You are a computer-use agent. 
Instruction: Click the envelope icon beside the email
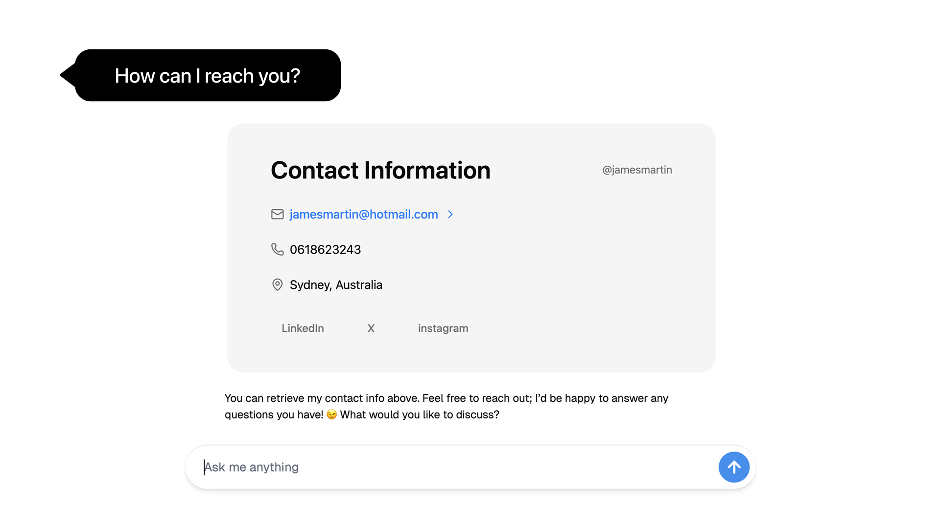[x=277, y=214]
